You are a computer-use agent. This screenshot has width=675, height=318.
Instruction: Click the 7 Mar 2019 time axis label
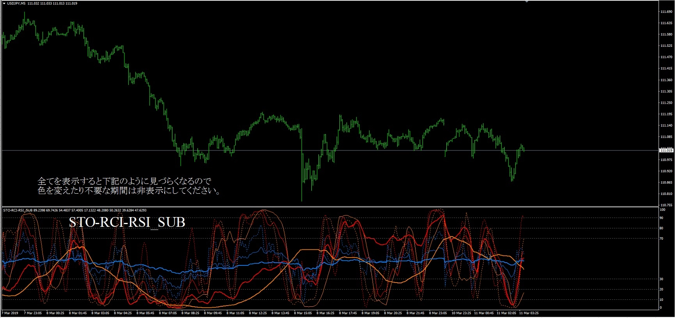point(10,313)
